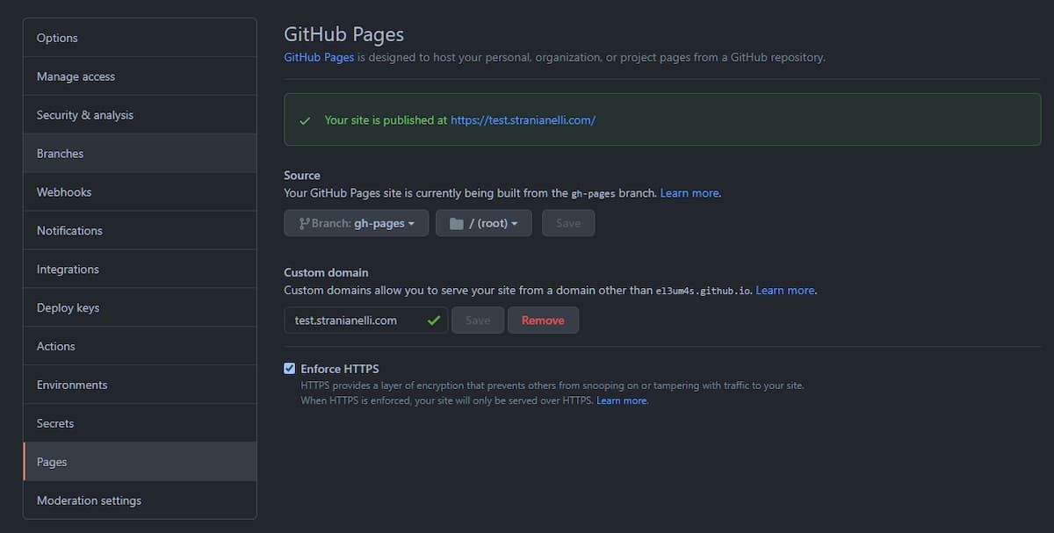Click the Source section label
This screenshot has width=1054, height=533.
pos(302,176)
